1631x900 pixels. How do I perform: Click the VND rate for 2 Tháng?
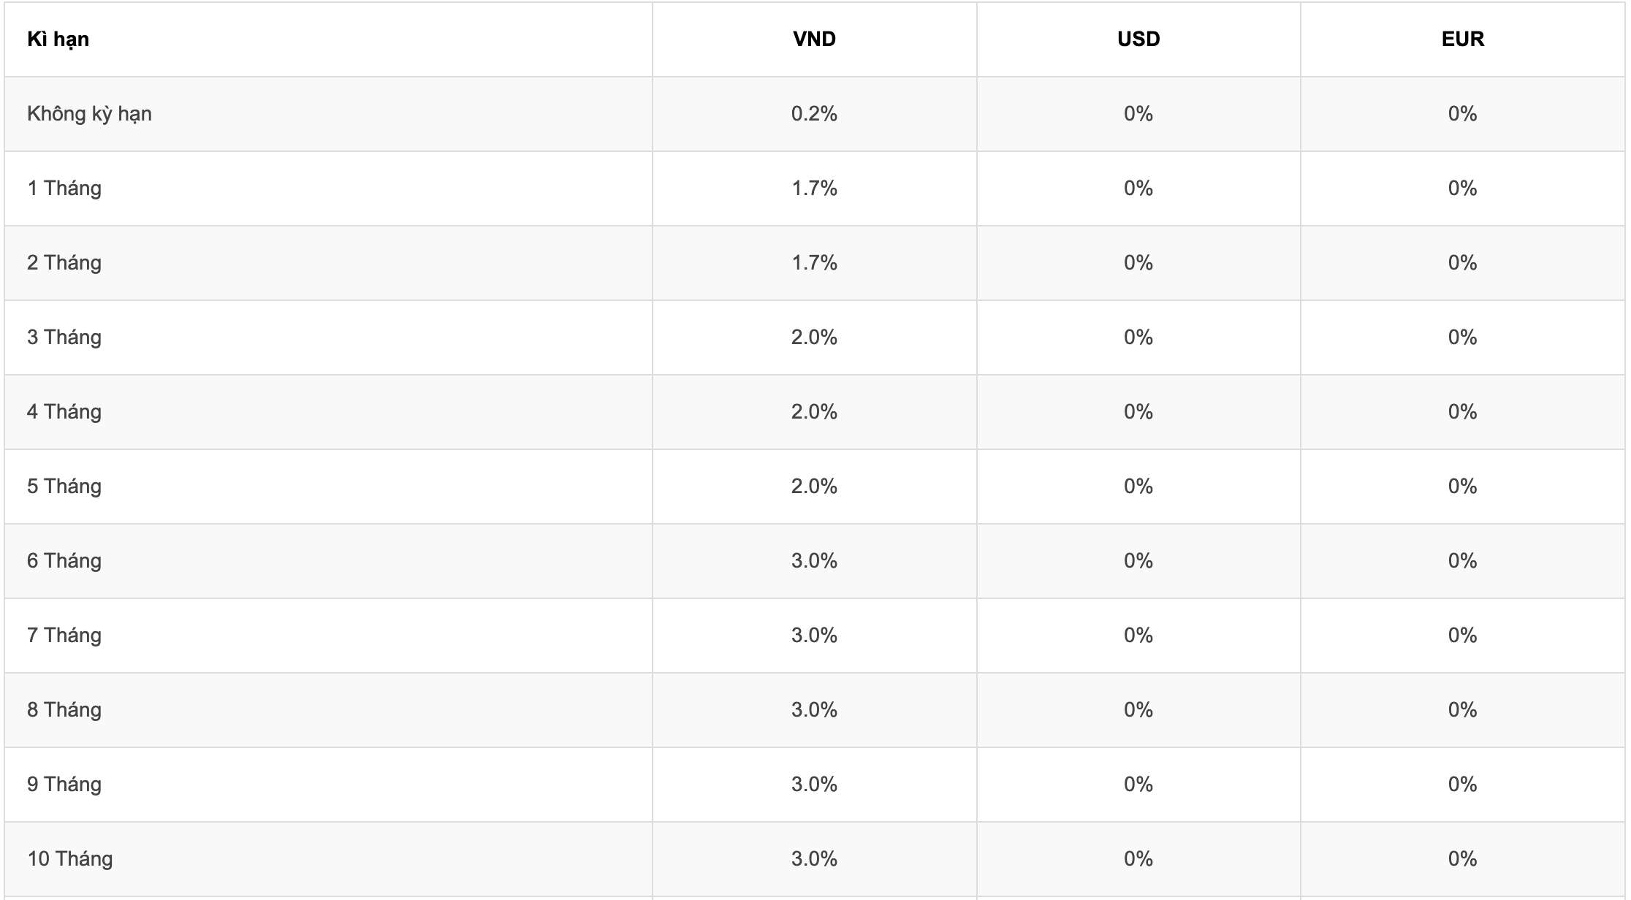pyautogui.click(x=814, y=263)
